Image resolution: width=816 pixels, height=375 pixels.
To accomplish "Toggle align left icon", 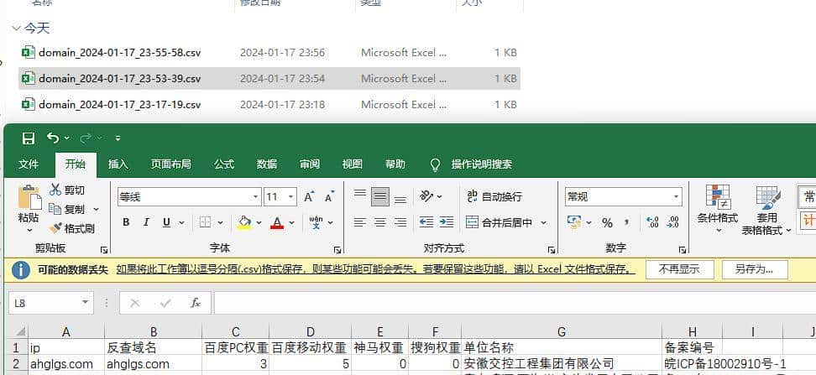I will click(x=359, y=222).
